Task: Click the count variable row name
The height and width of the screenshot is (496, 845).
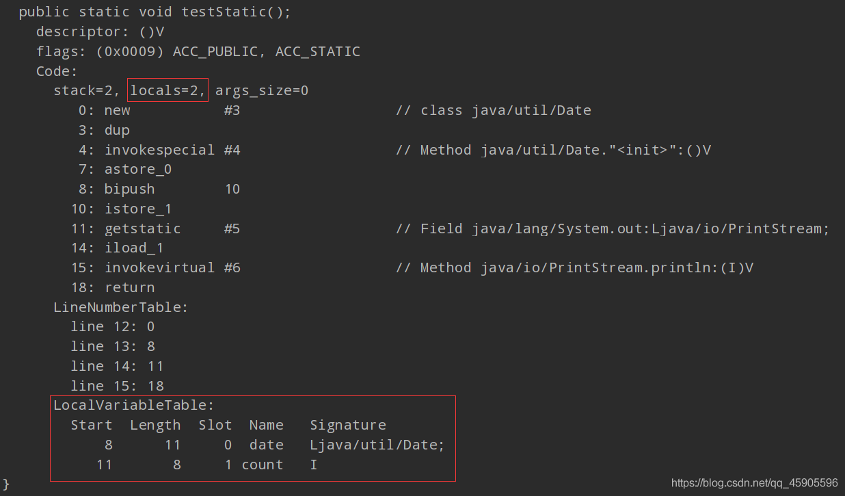Action: pos(262,465)
